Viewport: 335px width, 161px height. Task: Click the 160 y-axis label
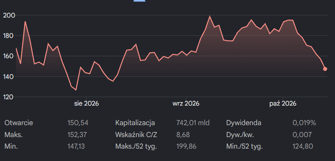tap(8, 56)
